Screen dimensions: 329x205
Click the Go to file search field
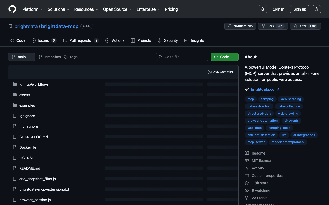point(182,57)
